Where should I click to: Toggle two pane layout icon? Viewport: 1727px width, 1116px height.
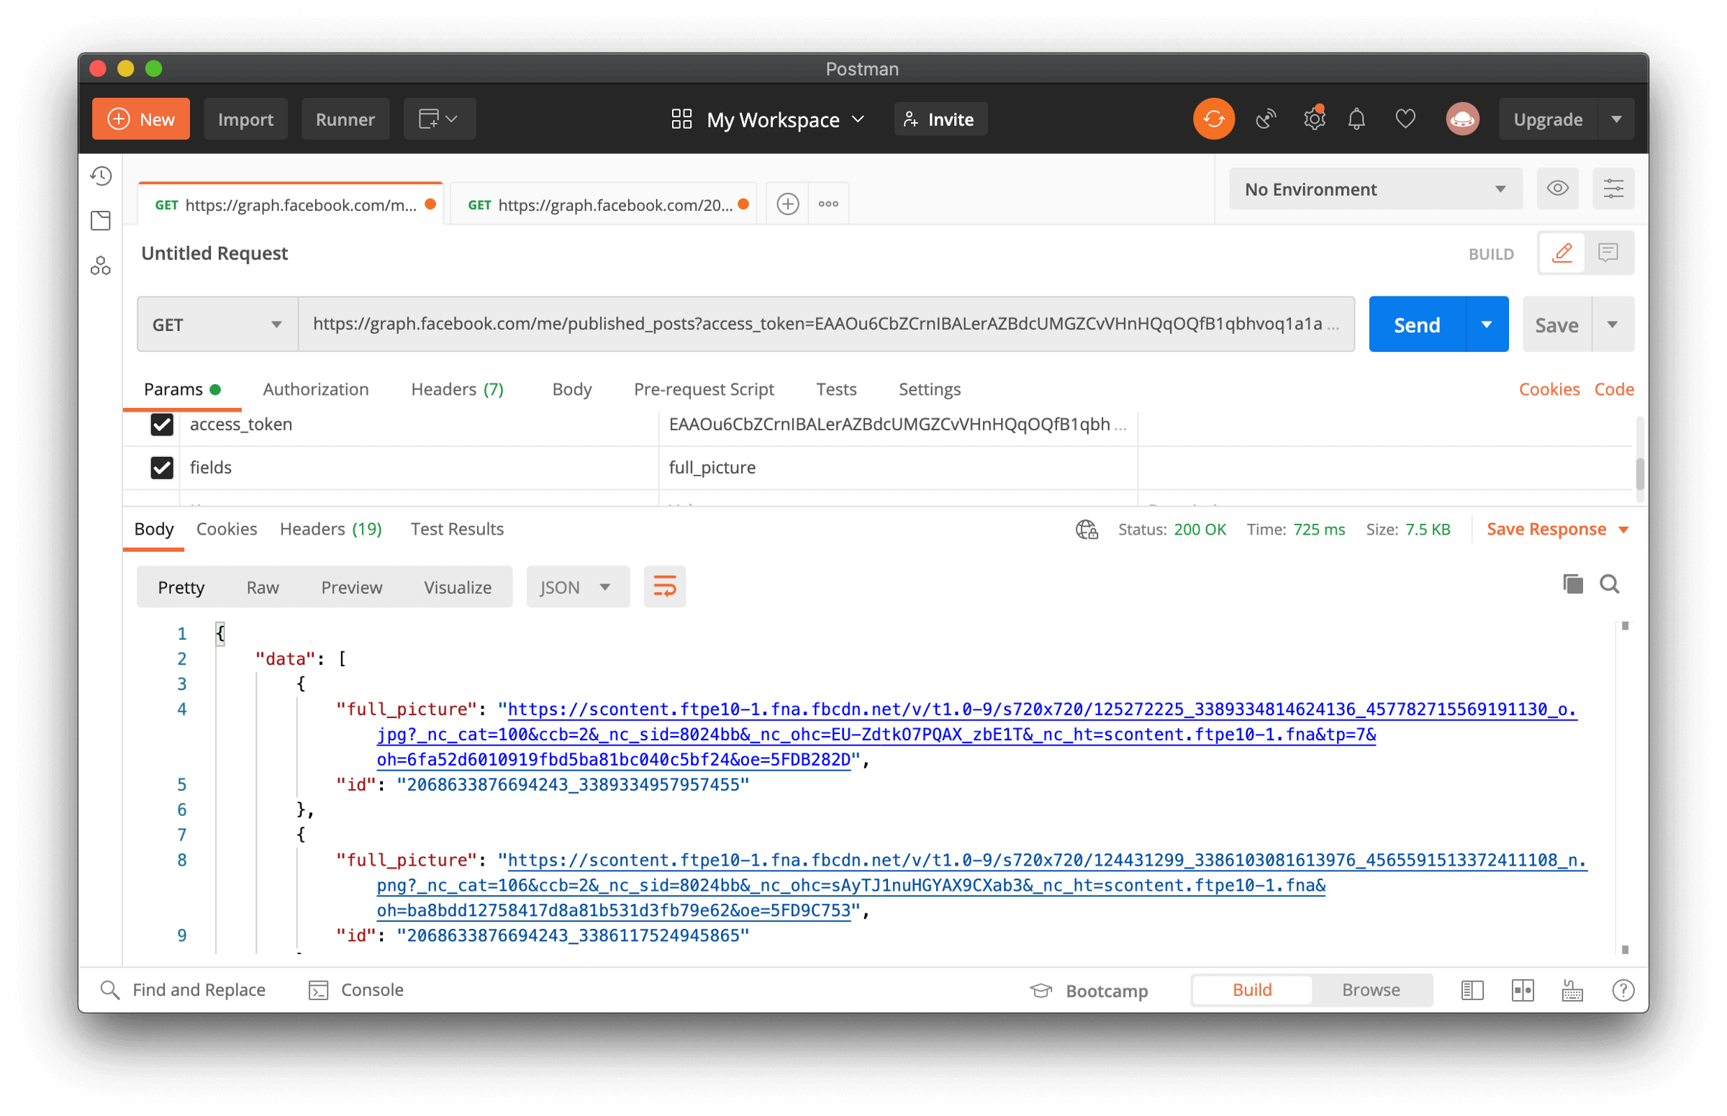[1522, 991]
